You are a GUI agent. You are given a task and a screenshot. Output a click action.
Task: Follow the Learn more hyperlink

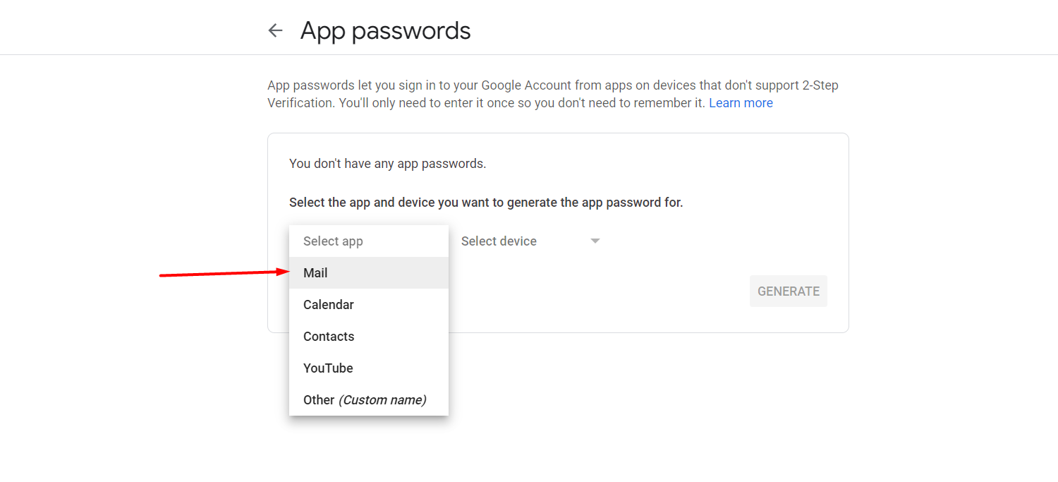(741, 102)
